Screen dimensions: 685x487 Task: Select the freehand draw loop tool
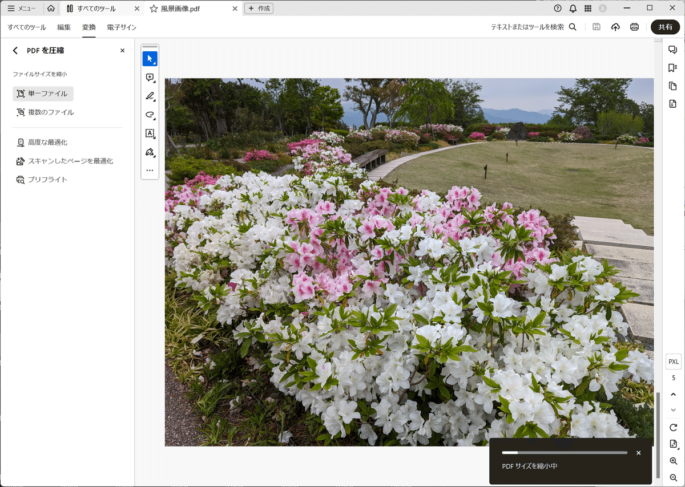click(150, 115)
